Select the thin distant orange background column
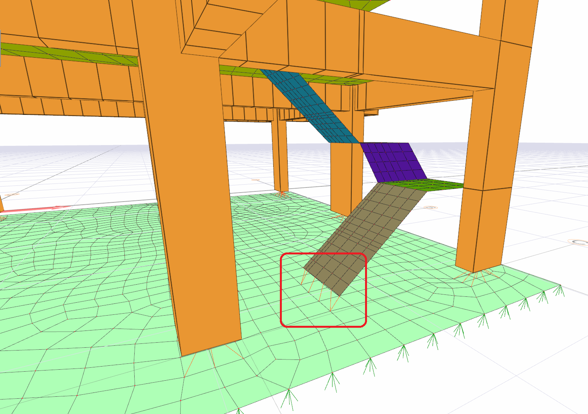Screen dimensions: 588x414 click(x=280, y=151)
